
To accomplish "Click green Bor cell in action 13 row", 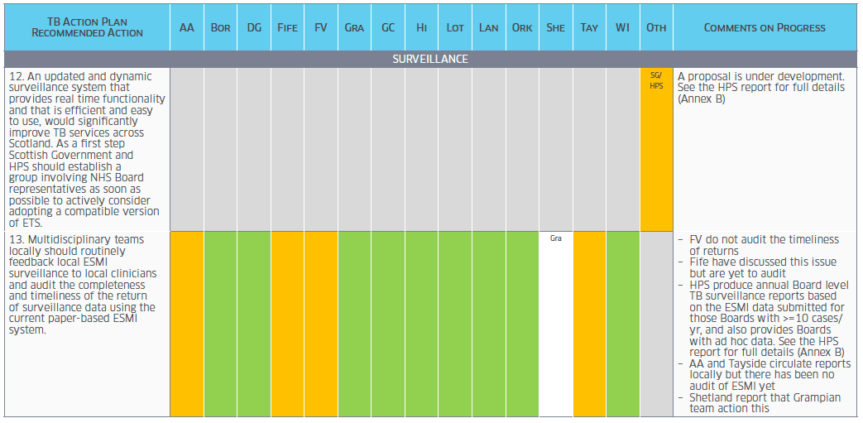I will (220, 324).
